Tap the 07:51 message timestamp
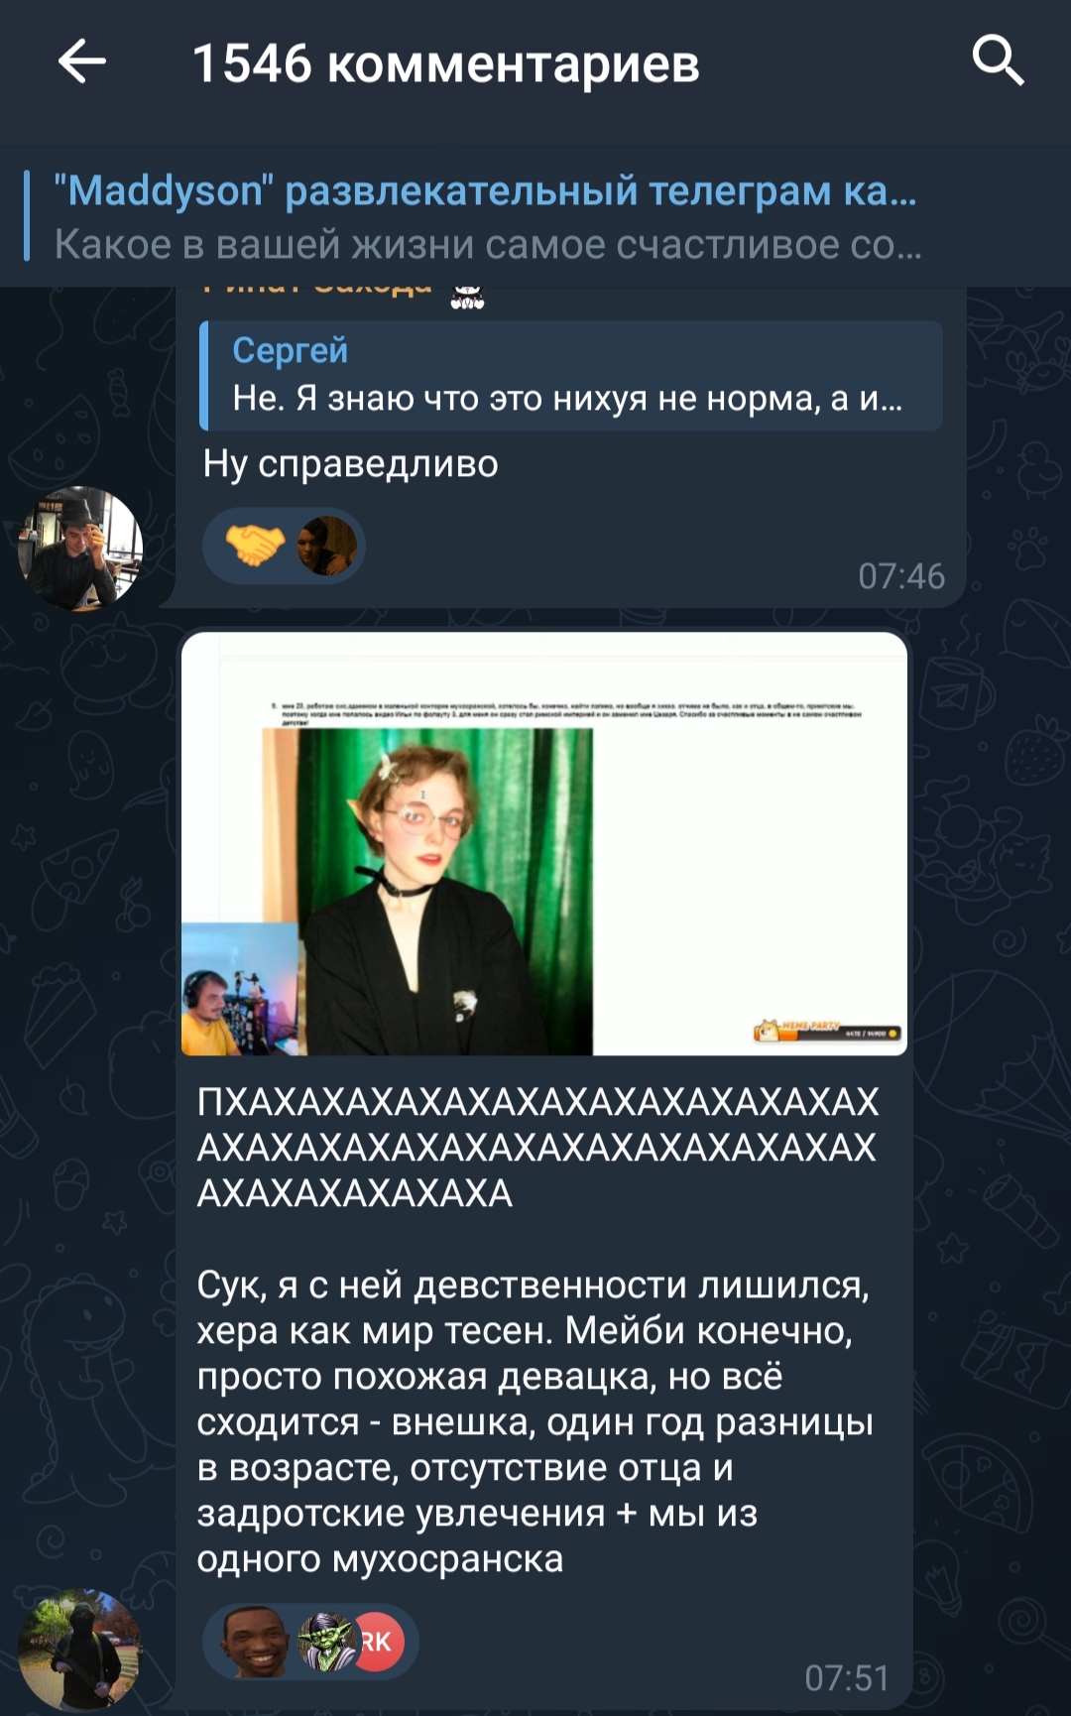This screenshot has height=1716, width=1071. coord(847,1678)
